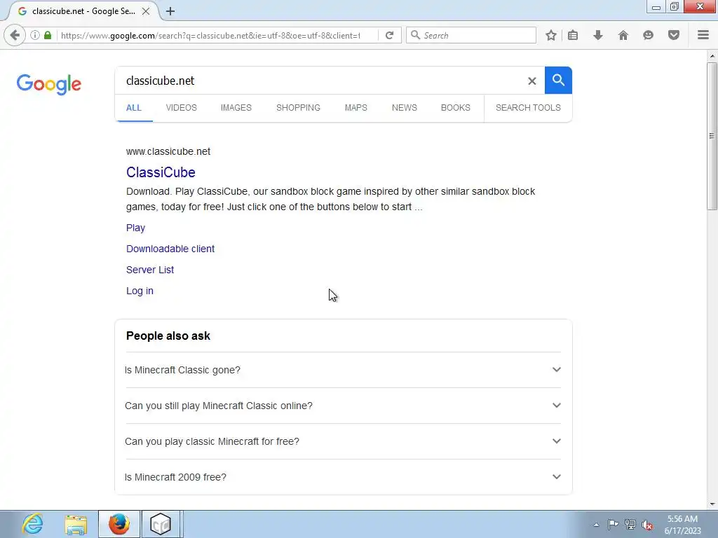Switch to Firefox on the taskbar
Image resolution: width=718 pixels, height=538 pixels.
119,524
